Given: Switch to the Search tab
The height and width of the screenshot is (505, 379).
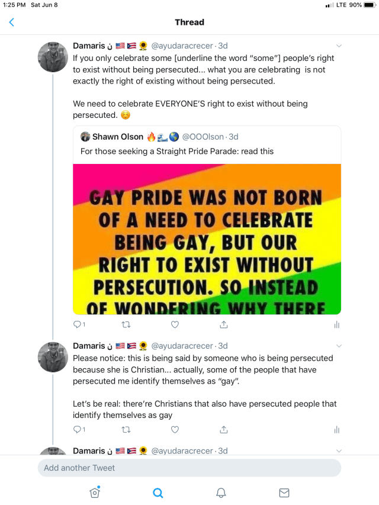Looking at the screenshot, I should tap(158, 492).
